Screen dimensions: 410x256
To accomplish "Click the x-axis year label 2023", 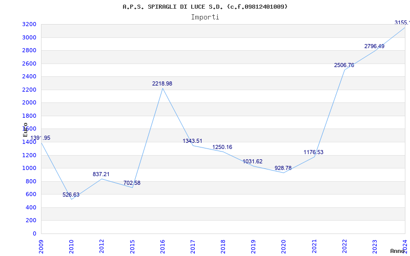I will coord(375,246).
